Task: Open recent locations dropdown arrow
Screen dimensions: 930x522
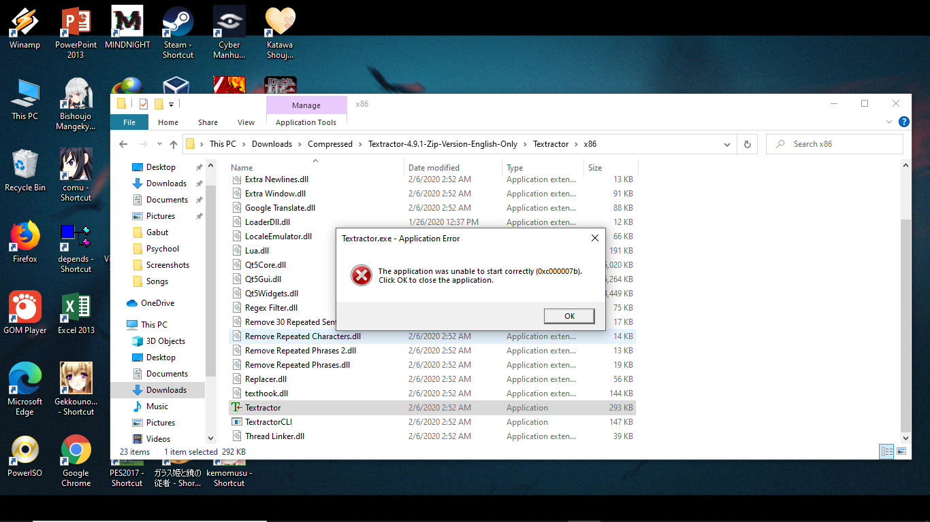Action: pos(159,144)
